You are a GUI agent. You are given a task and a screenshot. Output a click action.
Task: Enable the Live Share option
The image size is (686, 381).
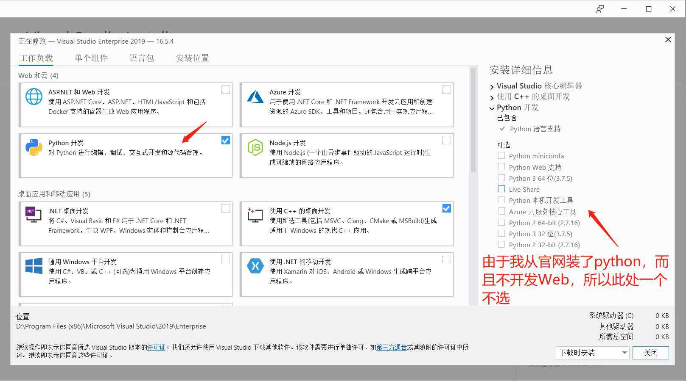[501, 189]
